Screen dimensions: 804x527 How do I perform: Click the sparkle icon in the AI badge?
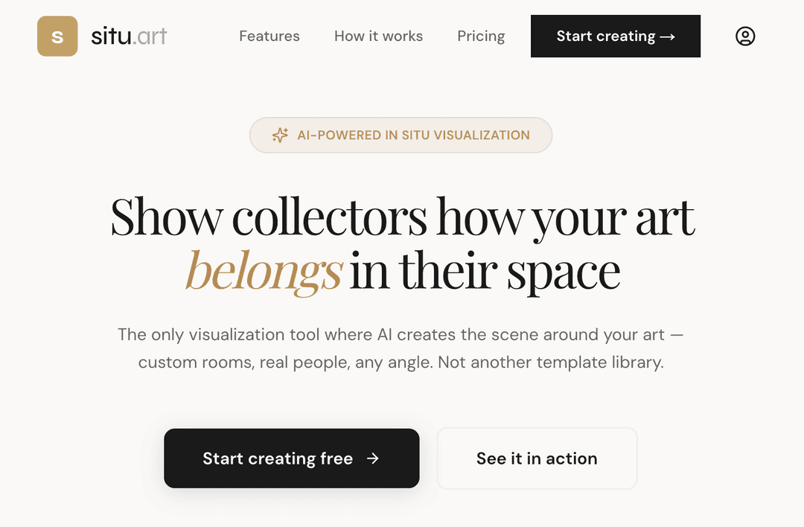click(x=280, y=135)
